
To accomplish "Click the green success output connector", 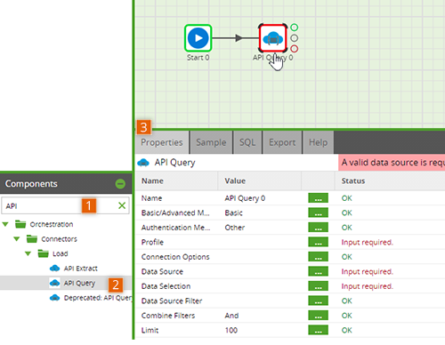I will click(x=294, y=28).
